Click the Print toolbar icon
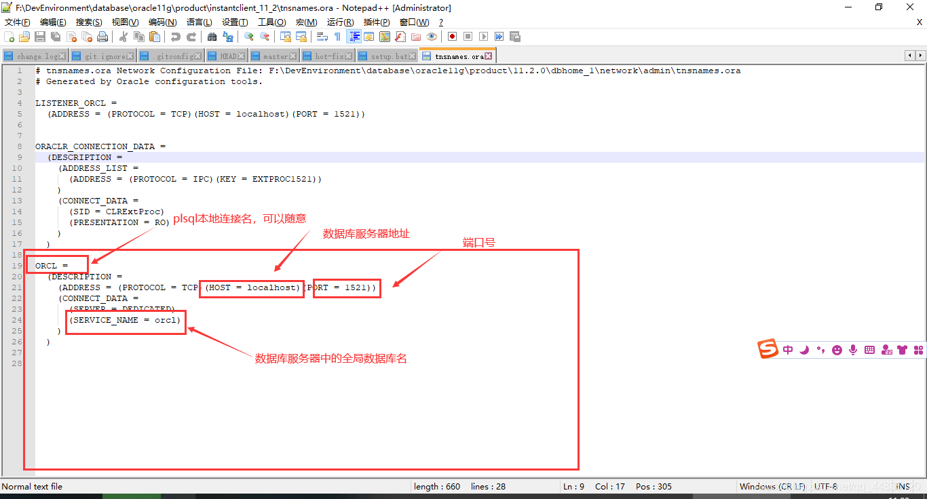 click(102, 37)
